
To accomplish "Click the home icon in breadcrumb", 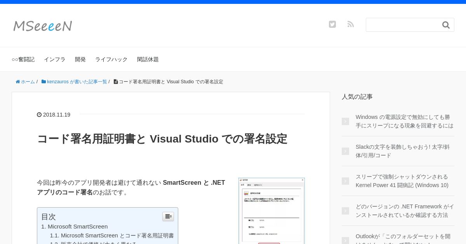I will 18,82.
